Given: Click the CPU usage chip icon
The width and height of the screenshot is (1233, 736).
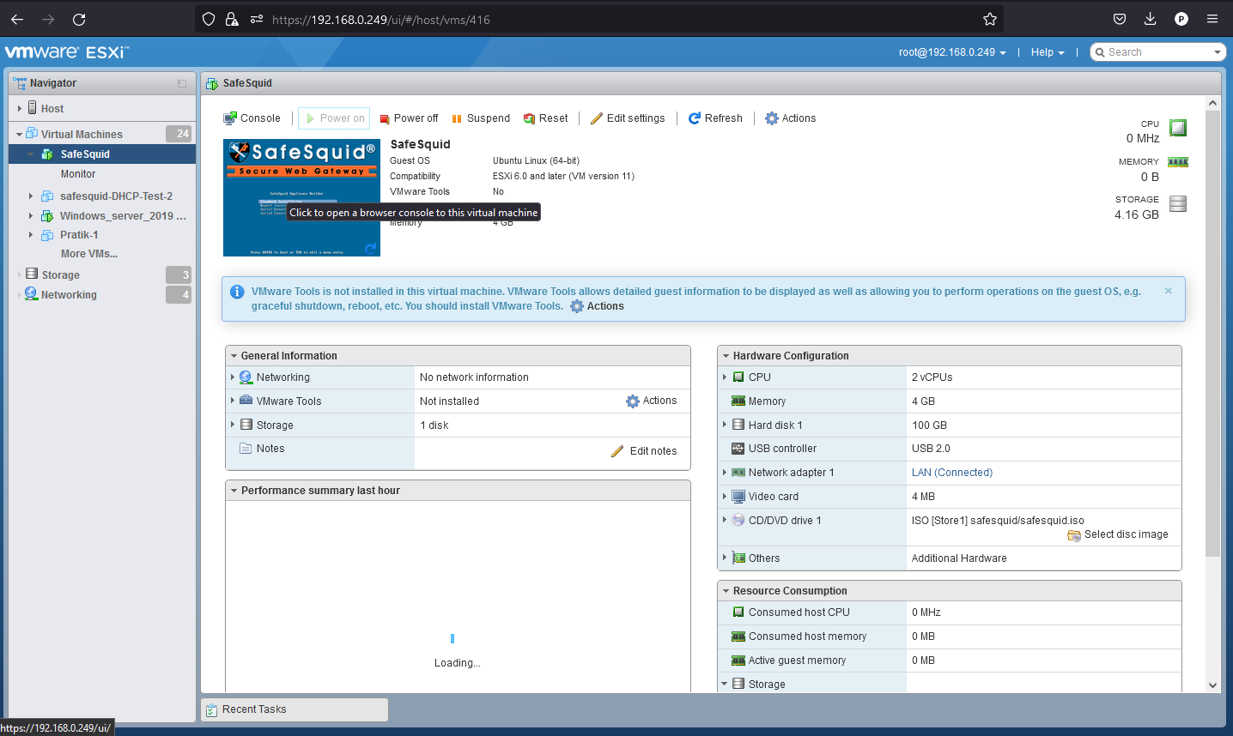Looking at the screenshot, I should click(x=1178, y=128).
